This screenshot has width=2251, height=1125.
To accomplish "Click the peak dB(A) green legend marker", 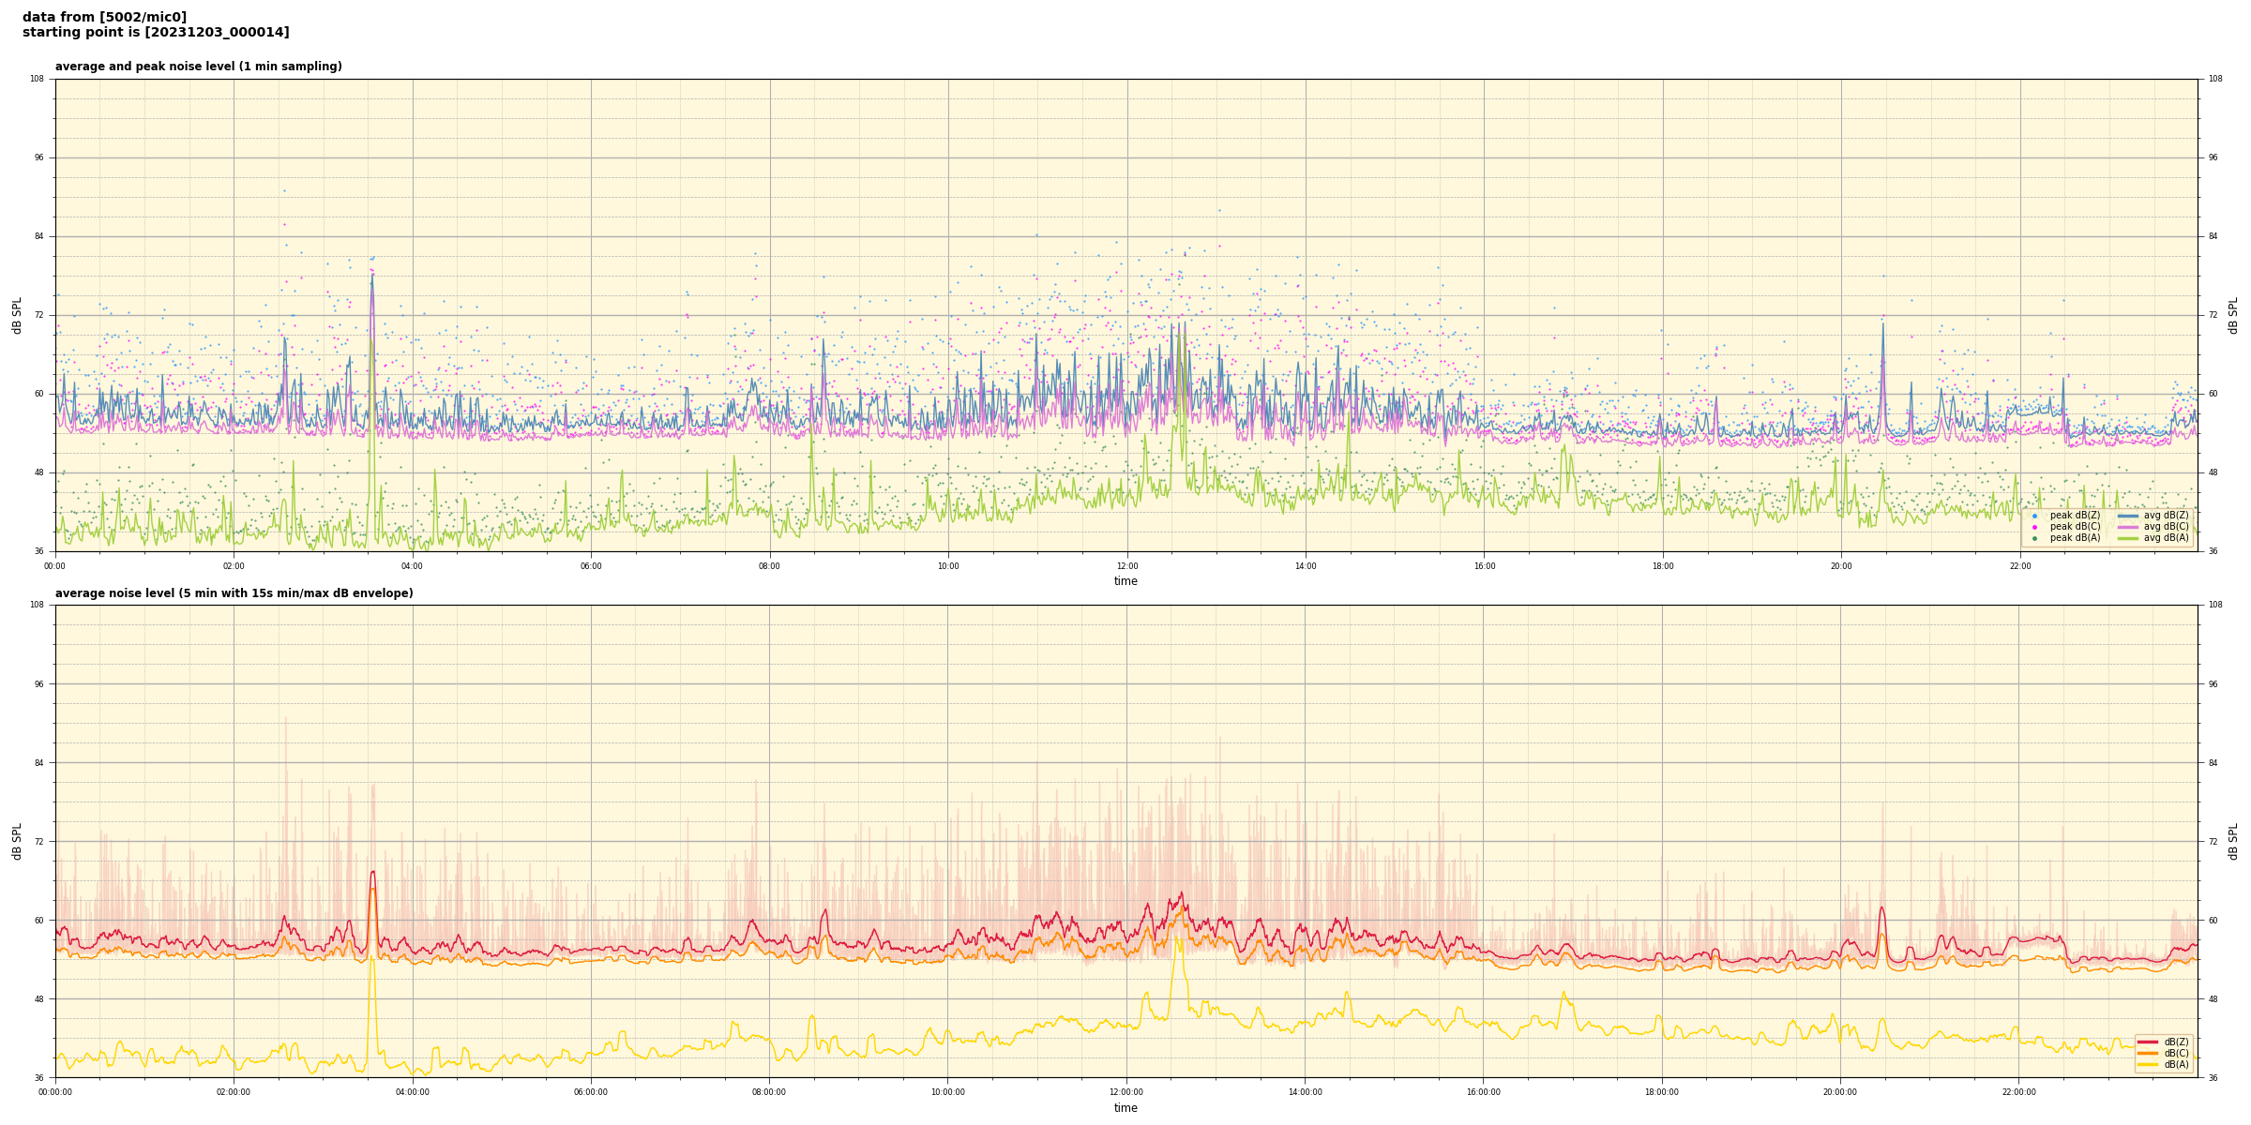I will (2034, 538).
